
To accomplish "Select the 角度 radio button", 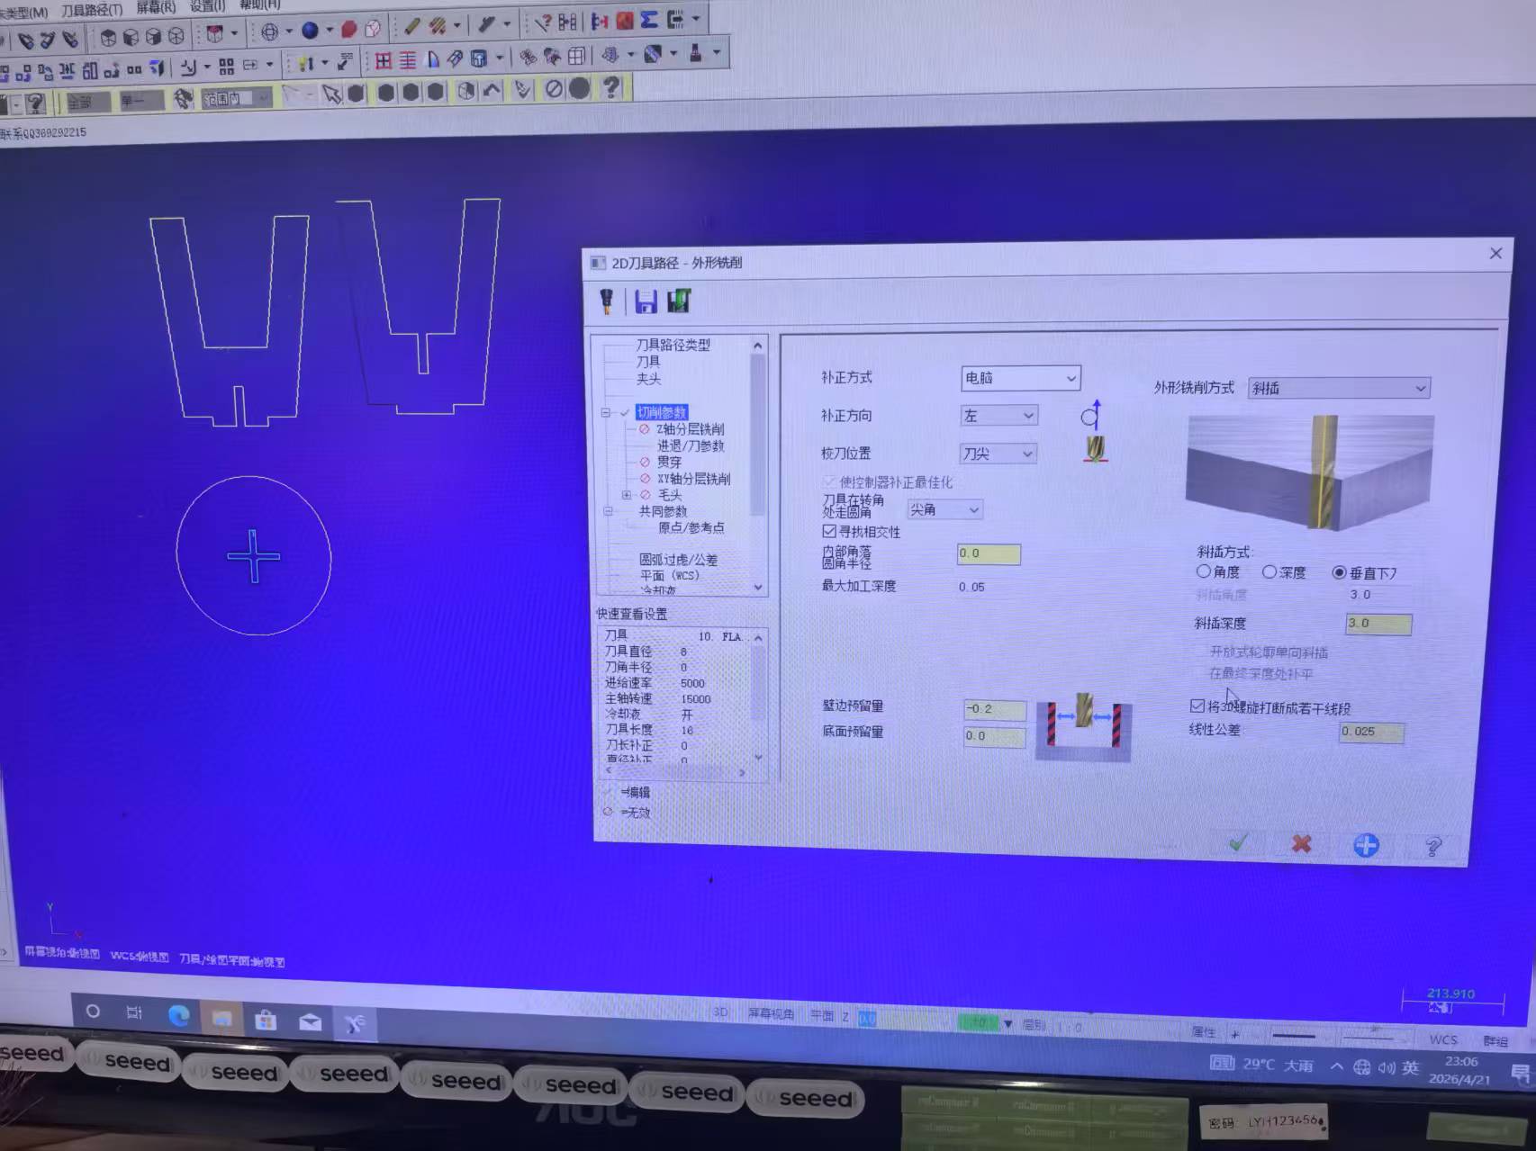I will point(1204,571).
